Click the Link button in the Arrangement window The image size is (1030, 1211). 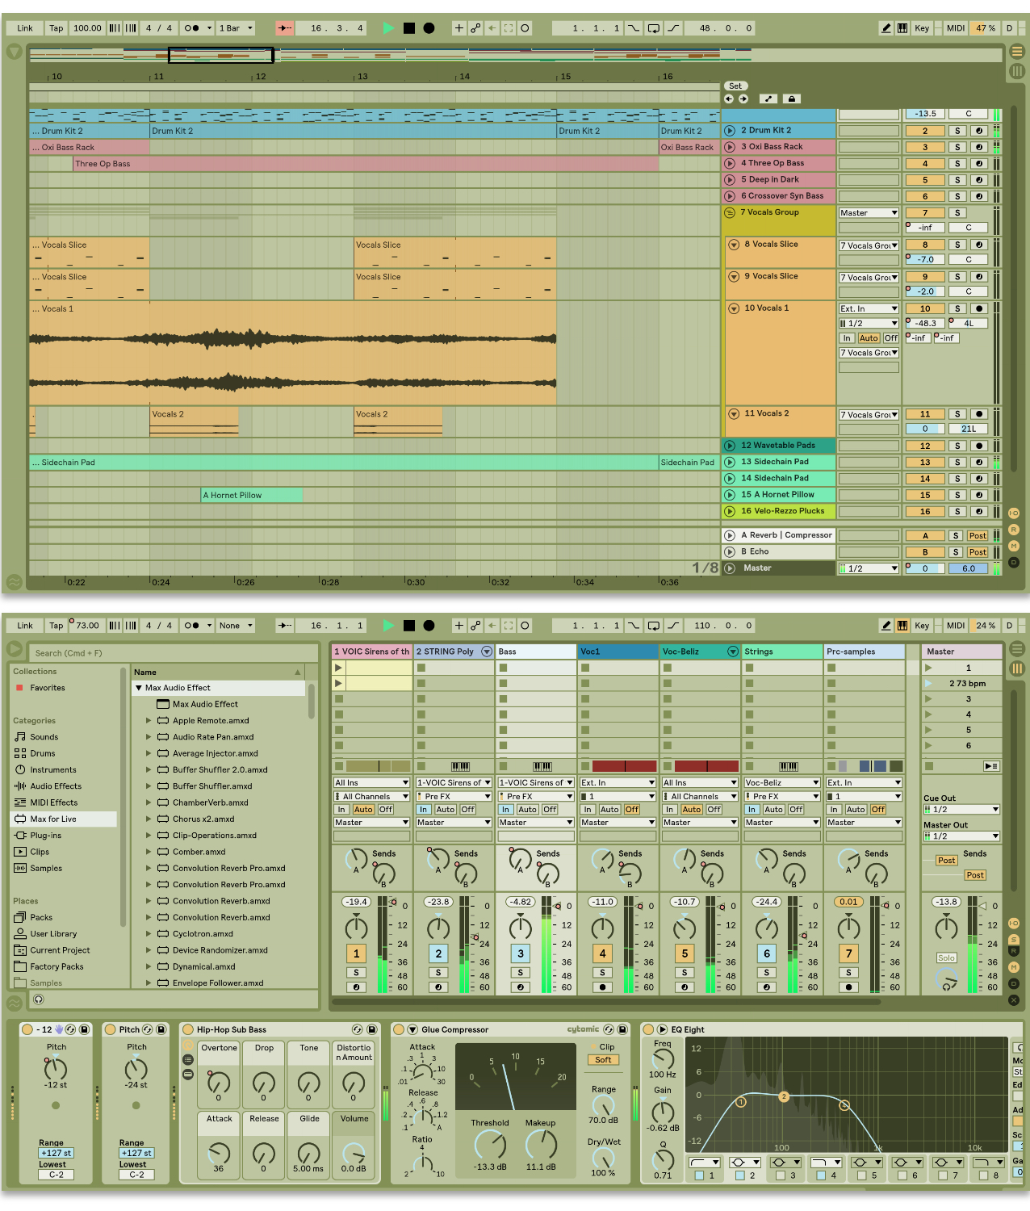tap(25, 28)
